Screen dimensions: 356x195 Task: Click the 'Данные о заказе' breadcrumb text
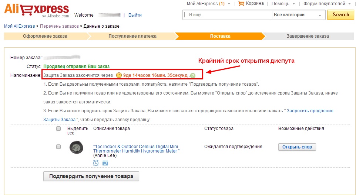pos(101,26)
